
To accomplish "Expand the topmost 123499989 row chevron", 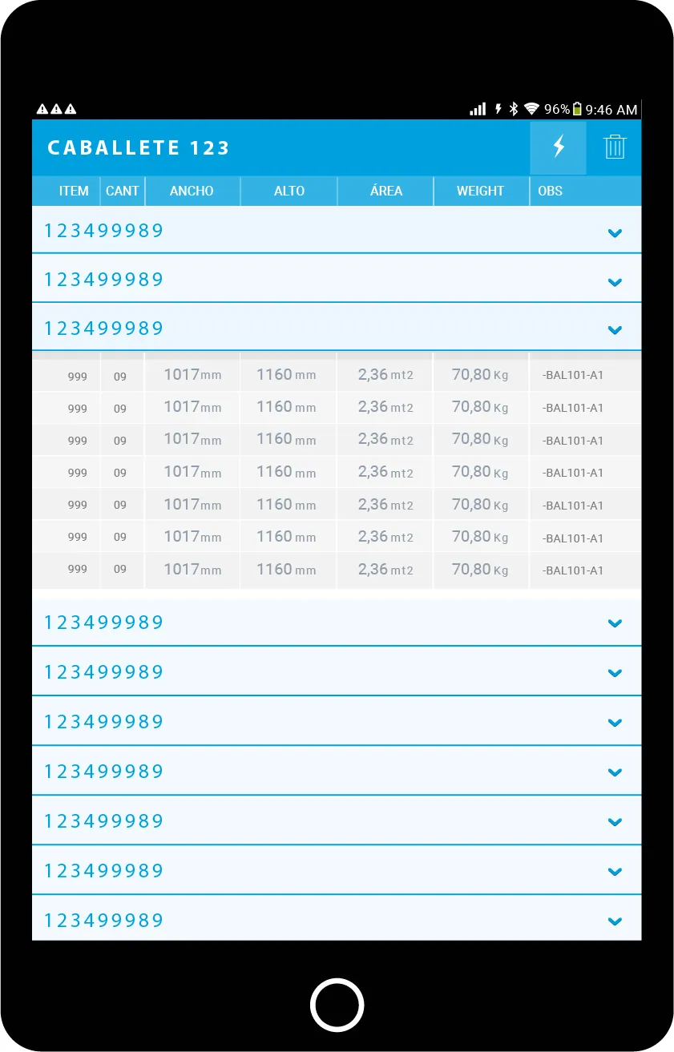I will (x=615, y=233).
